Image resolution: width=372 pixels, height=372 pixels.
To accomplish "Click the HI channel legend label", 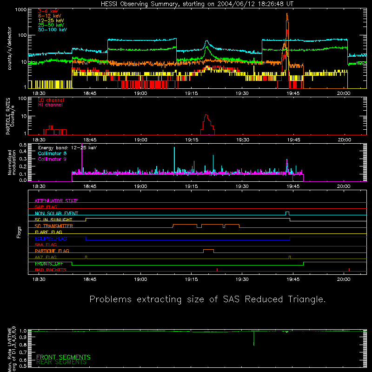I will [x=50, y=105].
